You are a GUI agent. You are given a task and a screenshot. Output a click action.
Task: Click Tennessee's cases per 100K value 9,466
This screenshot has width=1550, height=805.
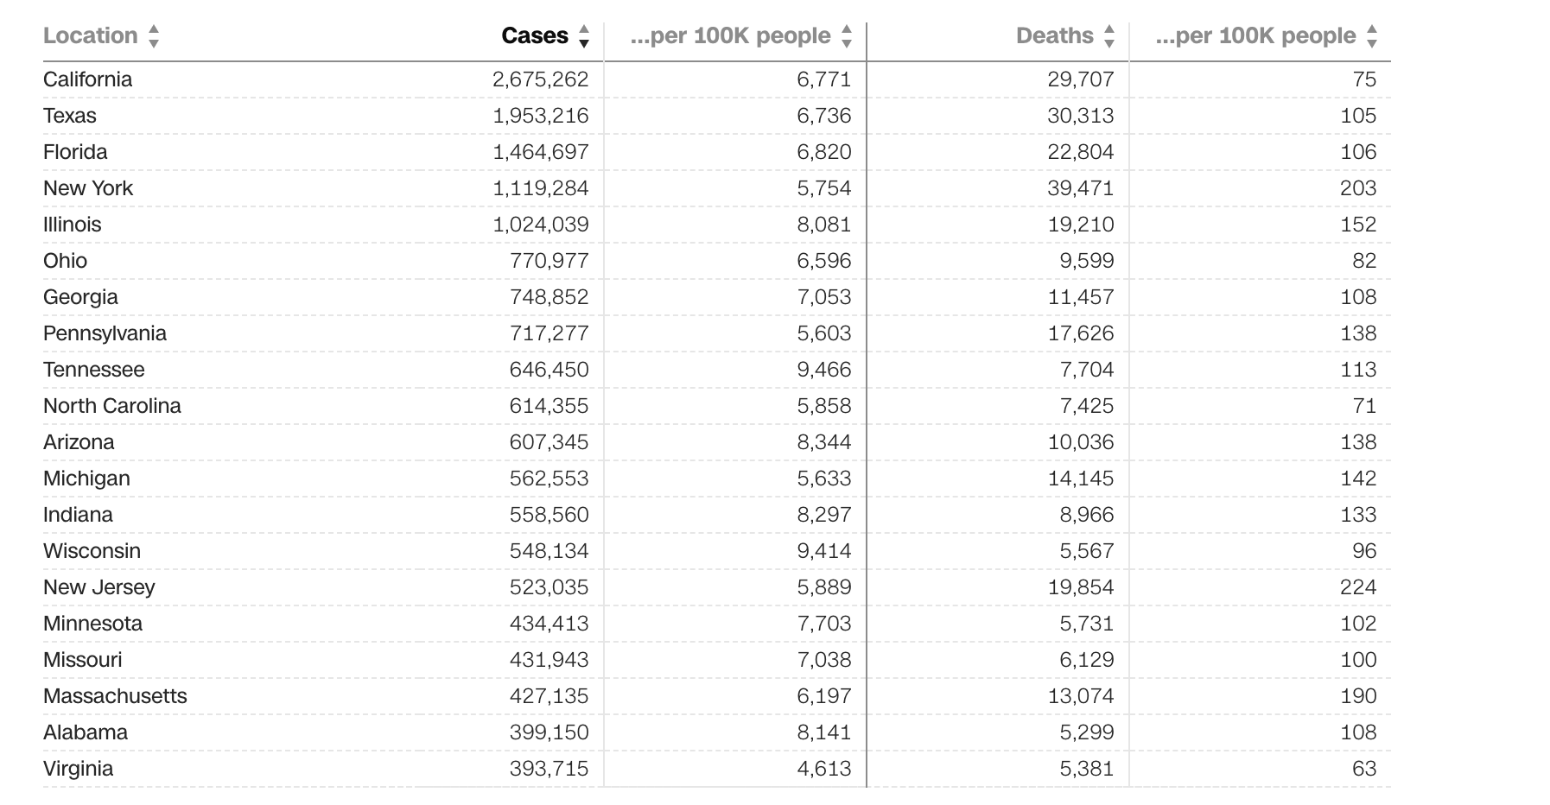pyautogui.click(x=823, y=370)
